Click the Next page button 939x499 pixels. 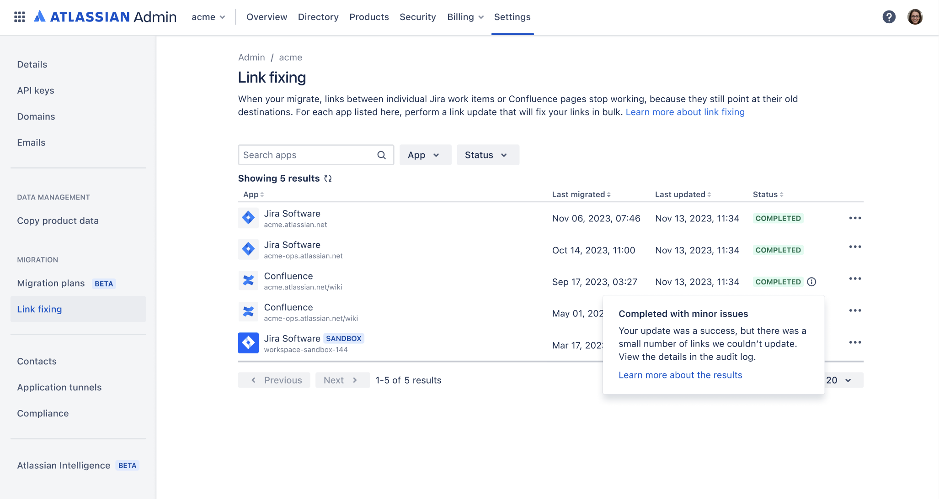pyautogui.click(x=342, y=380)
